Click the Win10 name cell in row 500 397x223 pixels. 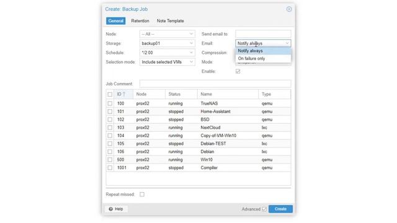click(207, 160)
